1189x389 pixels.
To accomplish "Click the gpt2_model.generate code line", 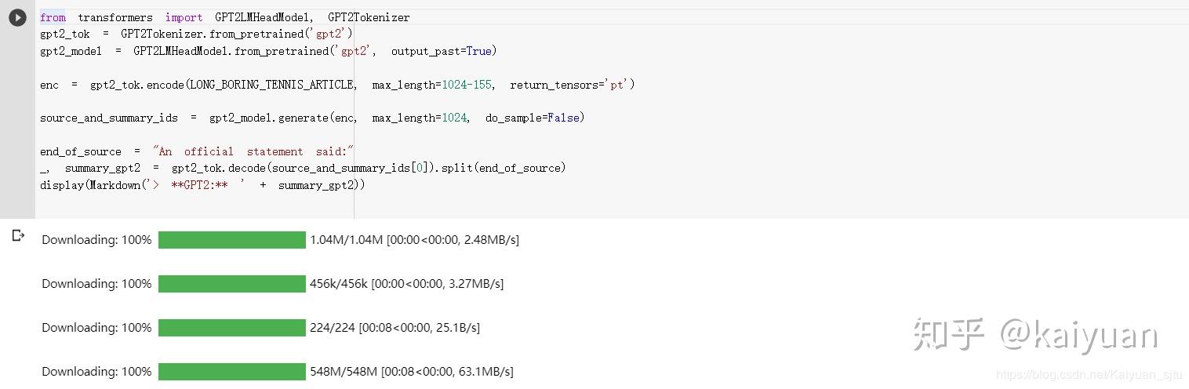I will (x=311, y=118).
